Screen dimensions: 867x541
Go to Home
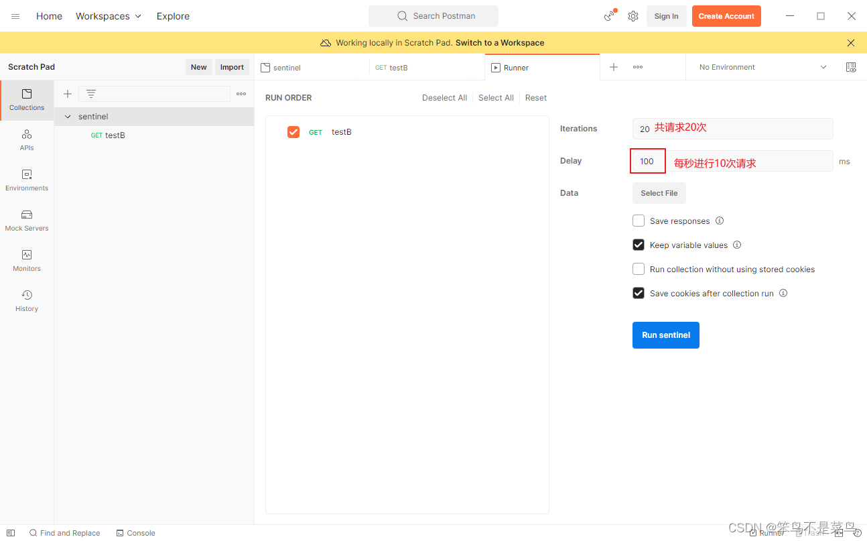pos(49,16)
